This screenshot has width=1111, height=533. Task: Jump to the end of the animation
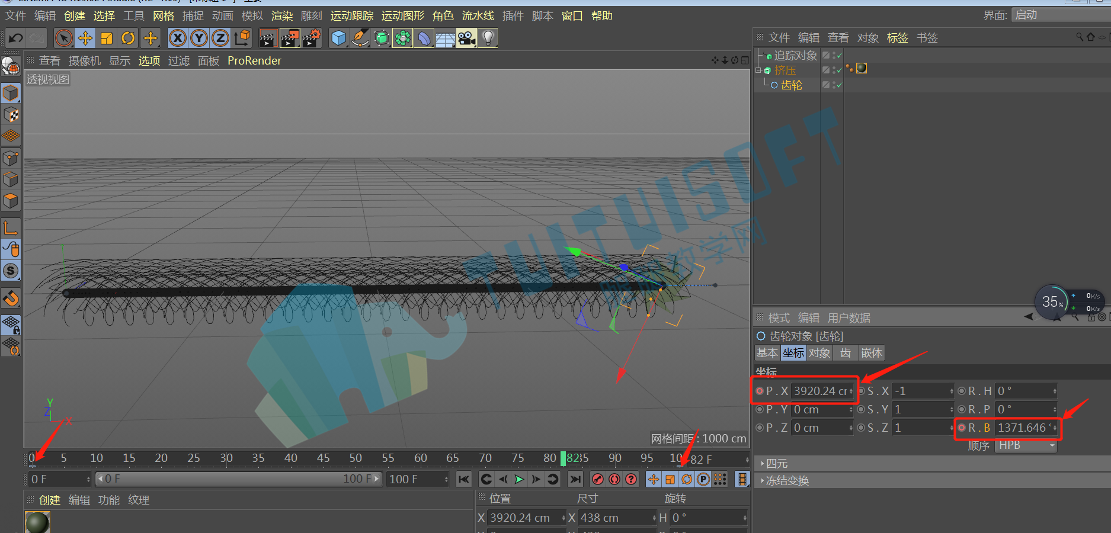click(x=575, y=479)
